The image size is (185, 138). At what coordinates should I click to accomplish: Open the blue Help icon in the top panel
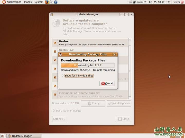click(56, 2)
